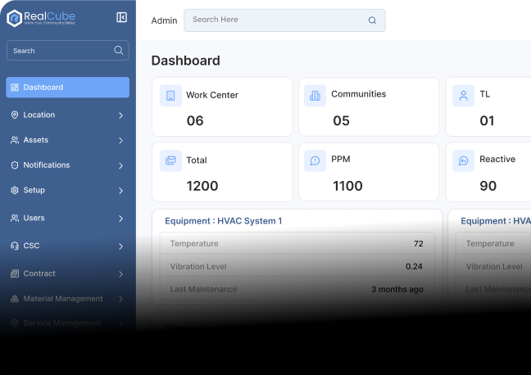Click the TL value 01
531x375 pixels.
pos(487,121)
